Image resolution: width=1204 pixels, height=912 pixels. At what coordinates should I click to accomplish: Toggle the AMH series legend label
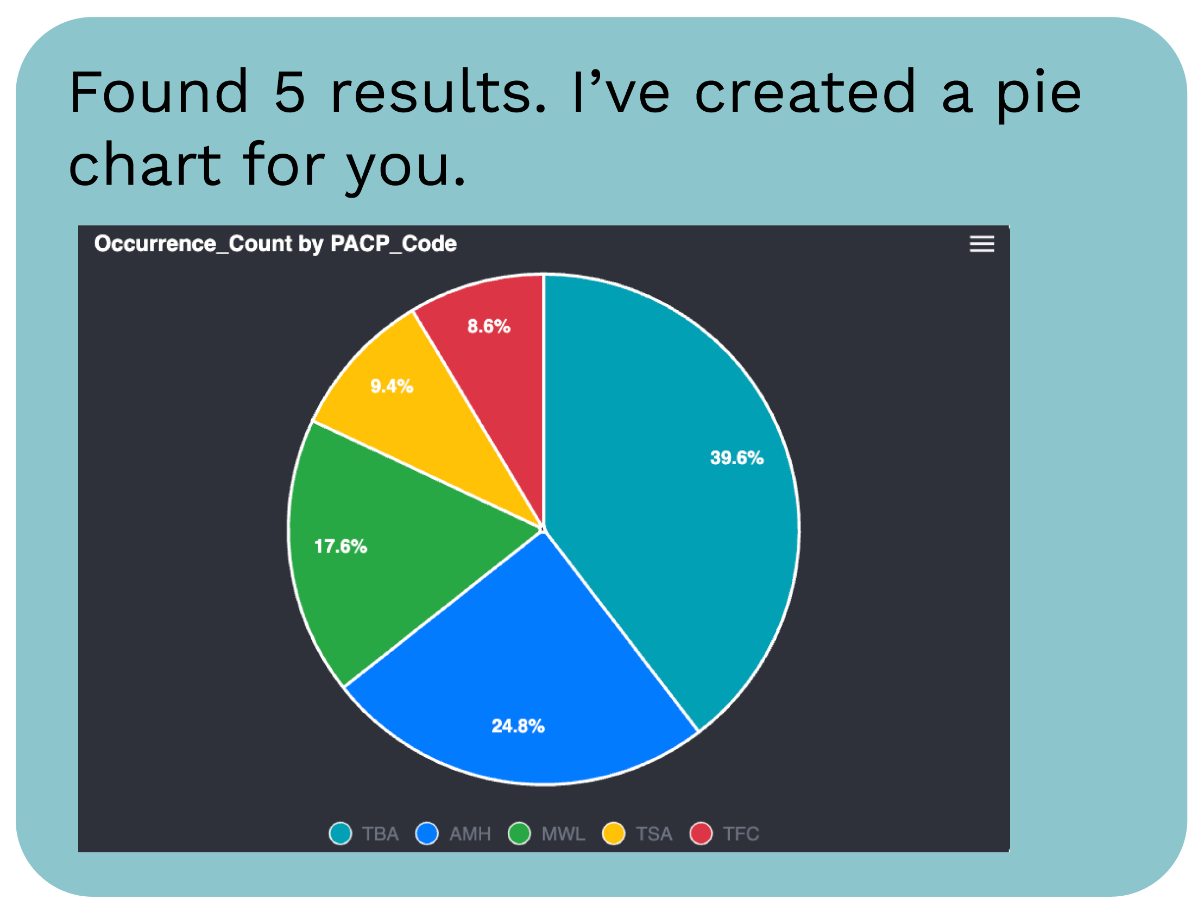point(470,834)
